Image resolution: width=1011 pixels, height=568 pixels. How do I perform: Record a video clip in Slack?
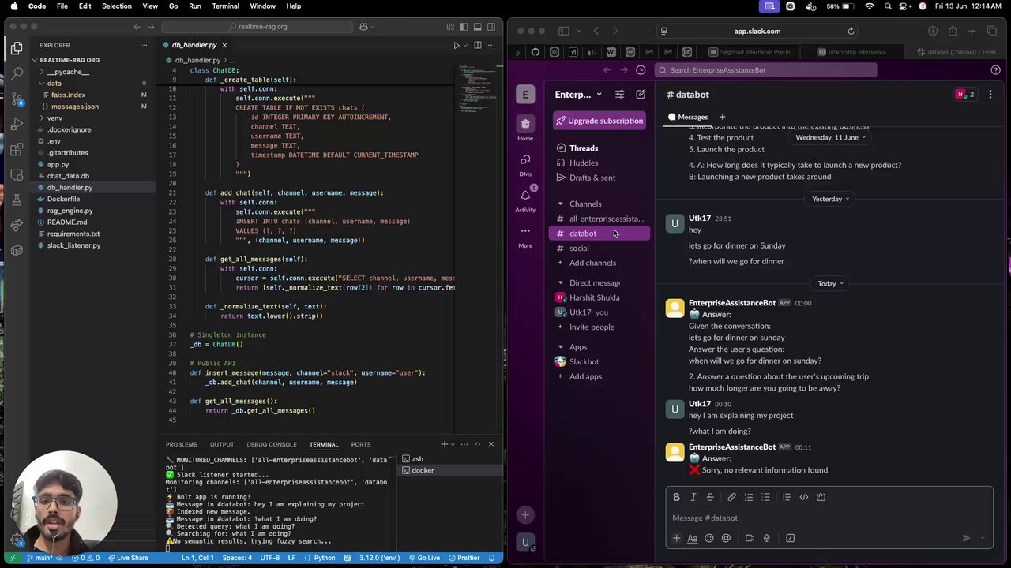click(x=750, y=538)
